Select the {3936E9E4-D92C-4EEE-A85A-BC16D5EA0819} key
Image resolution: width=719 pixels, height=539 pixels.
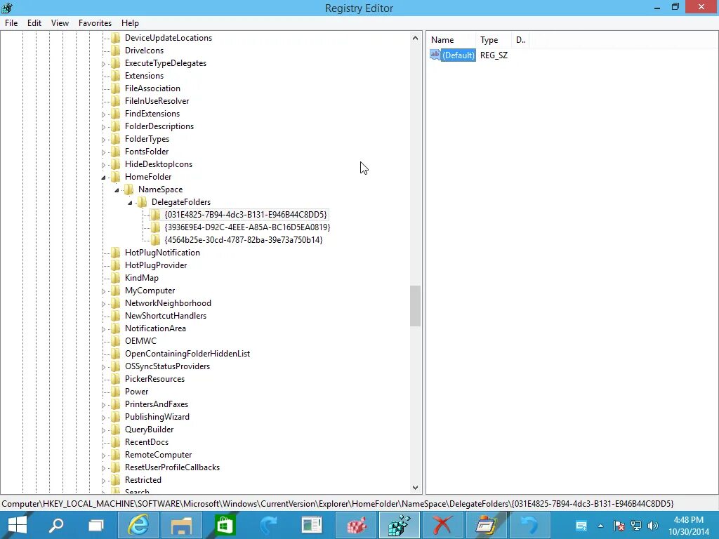point(247,227)
